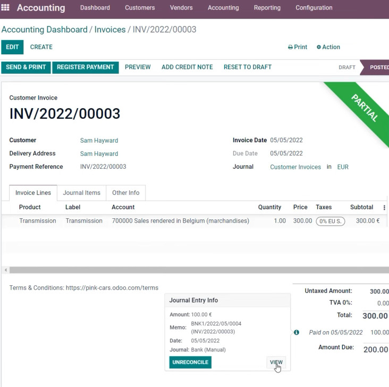Click the info icon beside Paid on 05/05/2022

(297, 332)
